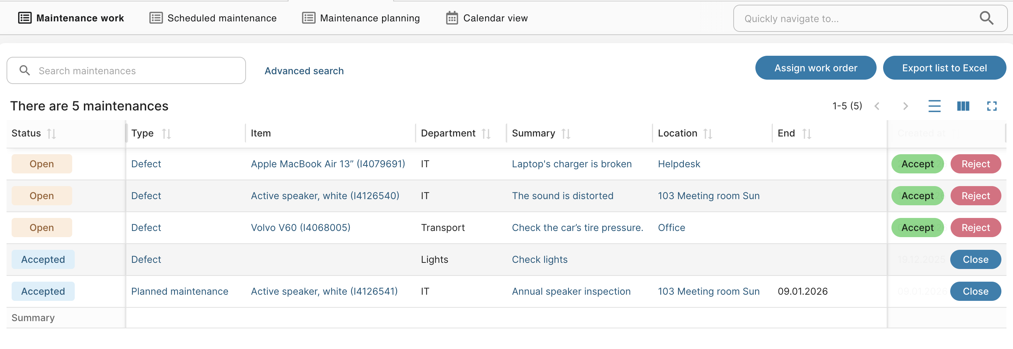1013x349 pixels.
Task: Click the quick navigation magnifier icon
Action: coord(986,18)
